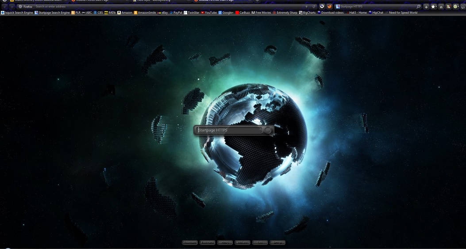This screenshot has height=249, width=466.
Task: Open the Free Movies bookmark
Action: tap(261, 13)
